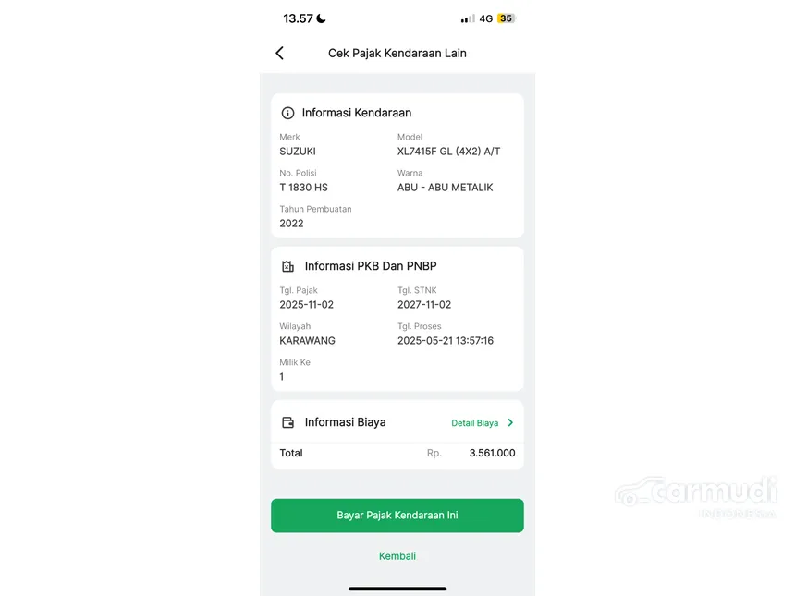Tap the Carmudi watermark logo

pyautogui.click(x=697, y=493)
